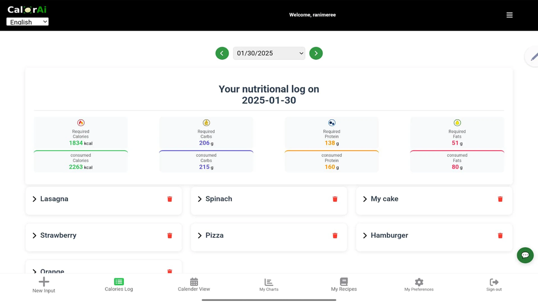Click the CalorAi logo
The image size is (538, 303).
(x=26, y=9)
